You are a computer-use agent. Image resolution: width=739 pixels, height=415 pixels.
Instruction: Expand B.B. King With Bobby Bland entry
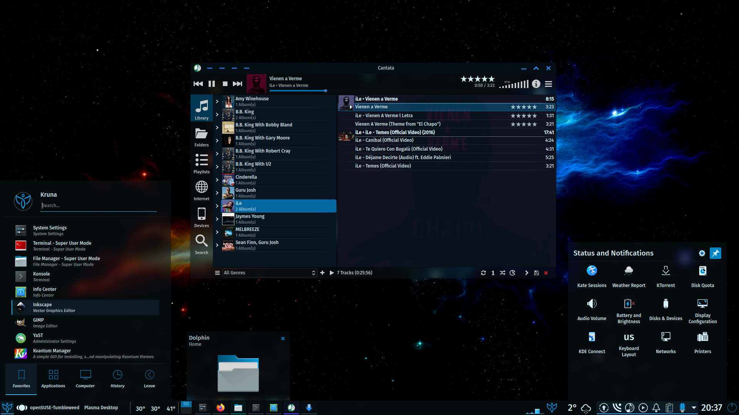pos(217,128)
